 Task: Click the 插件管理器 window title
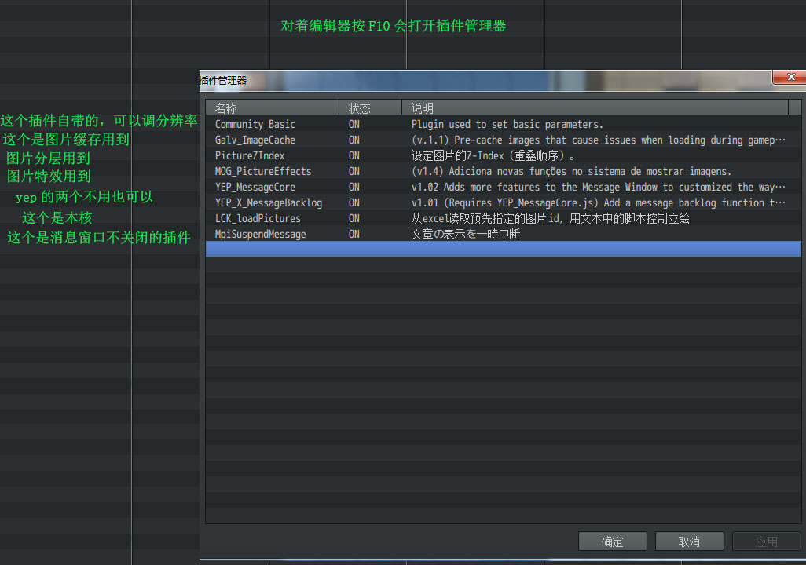(x=223, y=81)
